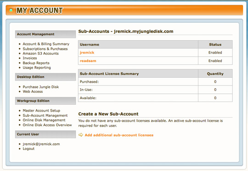The height and width of the screenshot is (171, 248).
Task: Go to Sub-Account Management
Action: pyautogui.click(x=45, y=115)
